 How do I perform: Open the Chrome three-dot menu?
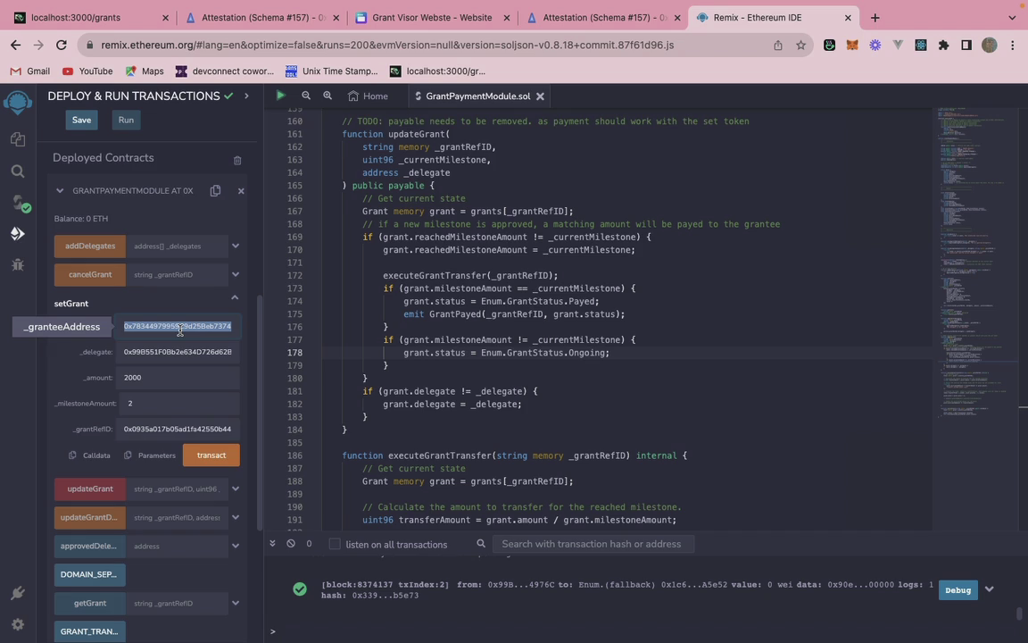click(1012, 46)
